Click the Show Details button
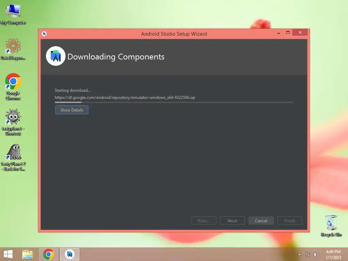The width and height of the screenshot is (348, 261). click(72, 110)
